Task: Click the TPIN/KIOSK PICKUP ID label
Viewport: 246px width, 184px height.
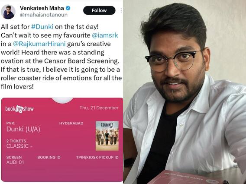Action: coord(97,157)
